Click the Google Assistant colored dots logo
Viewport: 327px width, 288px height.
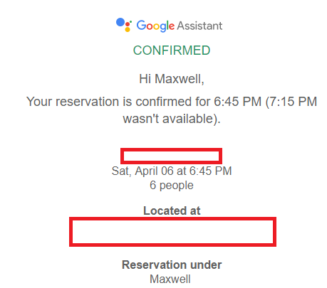pos(124,25)
